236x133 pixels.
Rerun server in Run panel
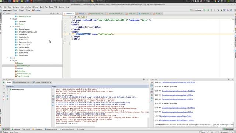(x=4, y=82)
